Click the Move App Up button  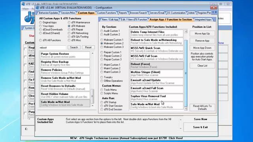click(202, 34)
